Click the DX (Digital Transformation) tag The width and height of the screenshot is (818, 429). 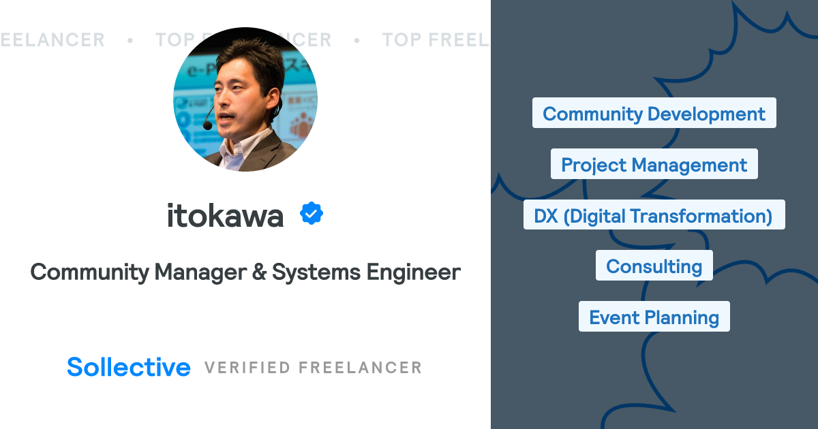(x=654, y=216)
